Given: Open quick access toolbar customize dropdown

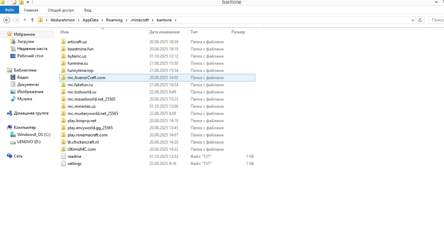Looking at the screenshot, I should (x=28, y=2).
